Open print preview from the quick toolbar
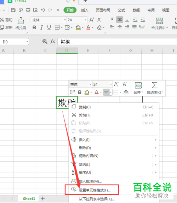 pyautogui.click(x=35, y=10)
